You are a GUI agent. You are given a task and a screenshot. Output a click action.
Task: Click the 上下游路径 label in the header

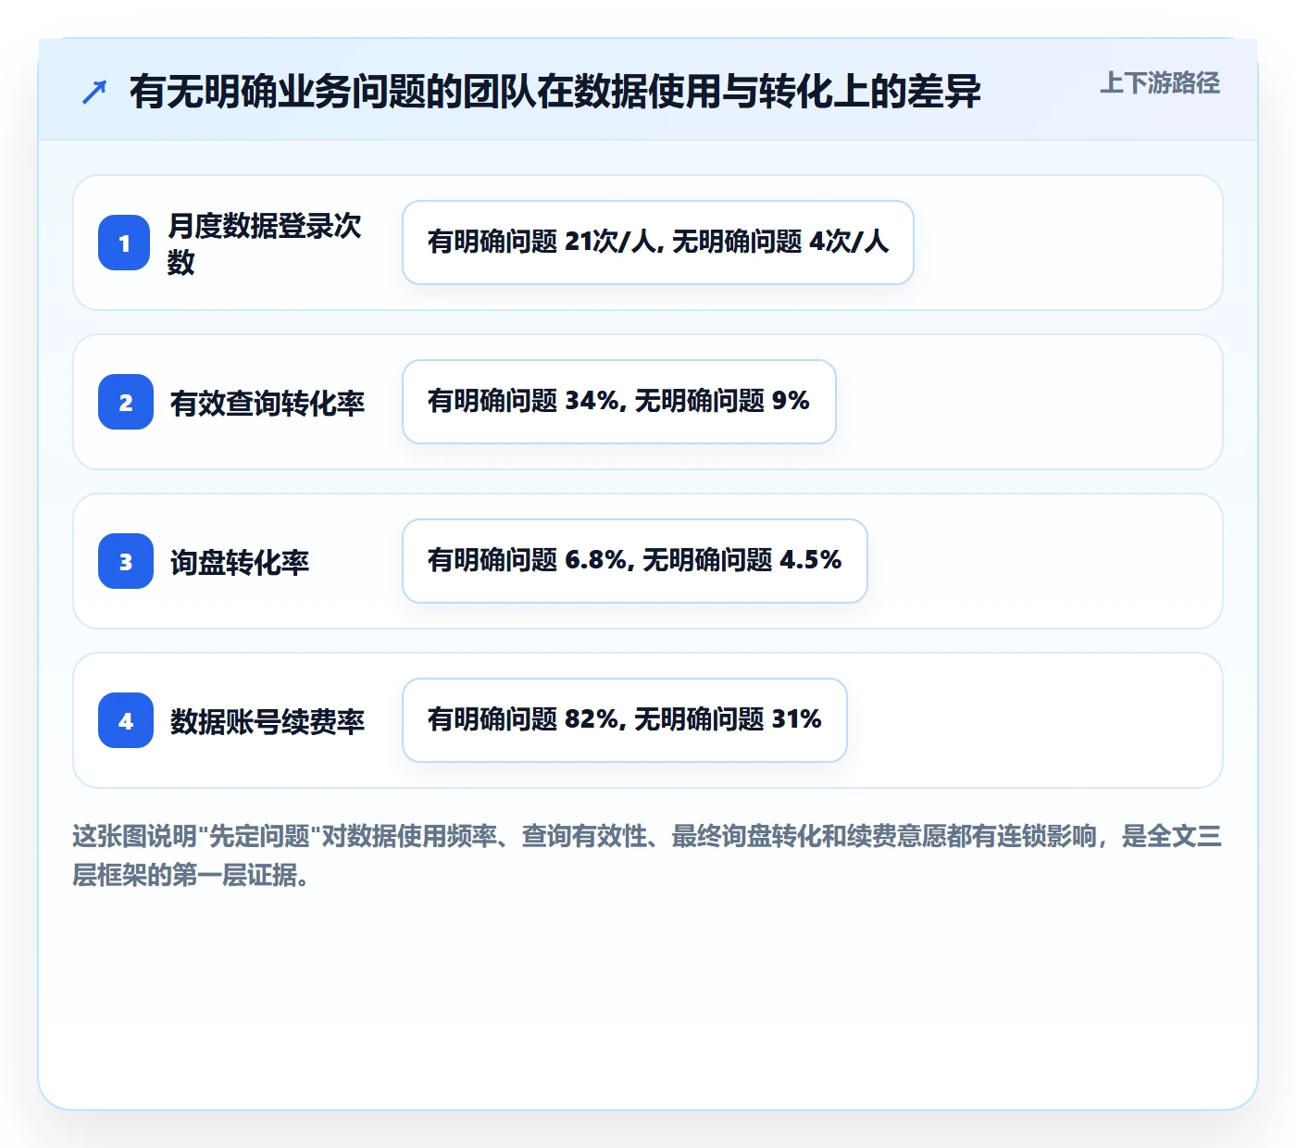1160,83
